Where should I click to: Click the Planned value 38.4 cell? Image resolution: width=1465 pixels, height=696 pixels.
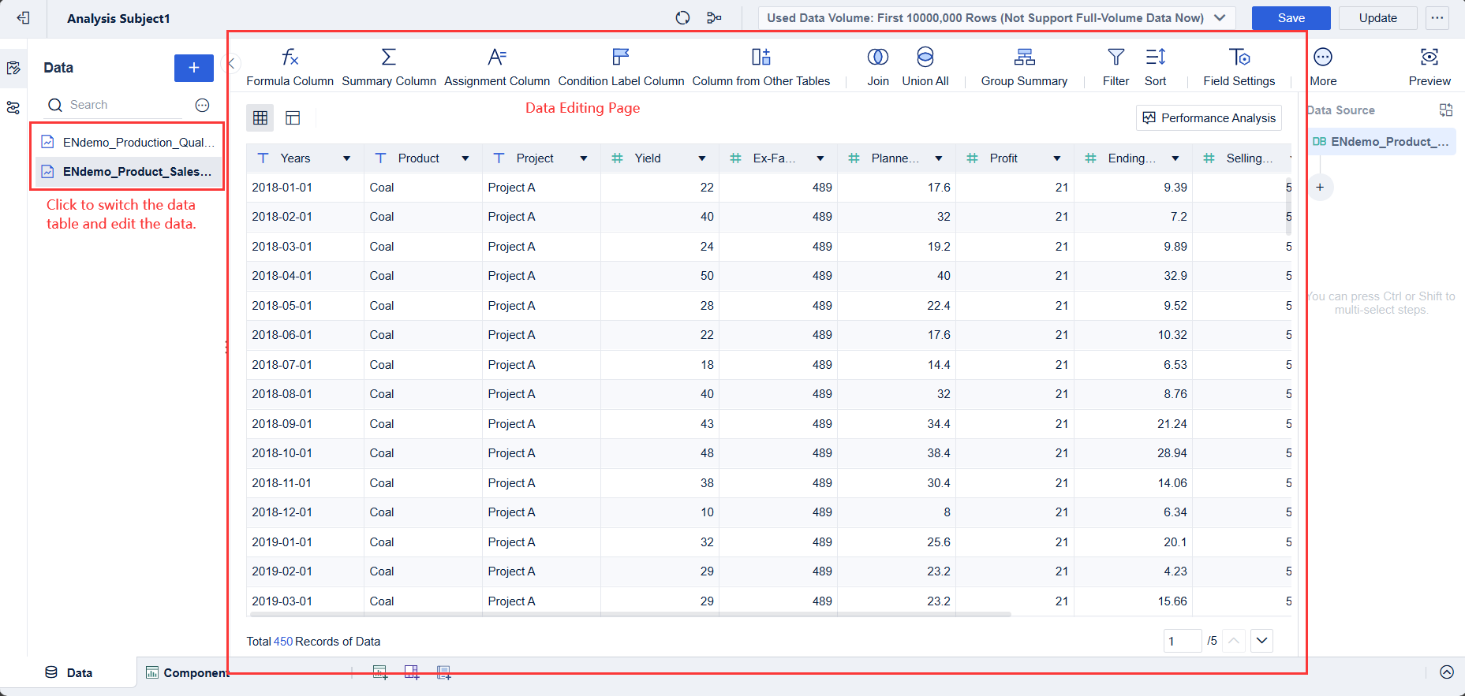[897, 453]
